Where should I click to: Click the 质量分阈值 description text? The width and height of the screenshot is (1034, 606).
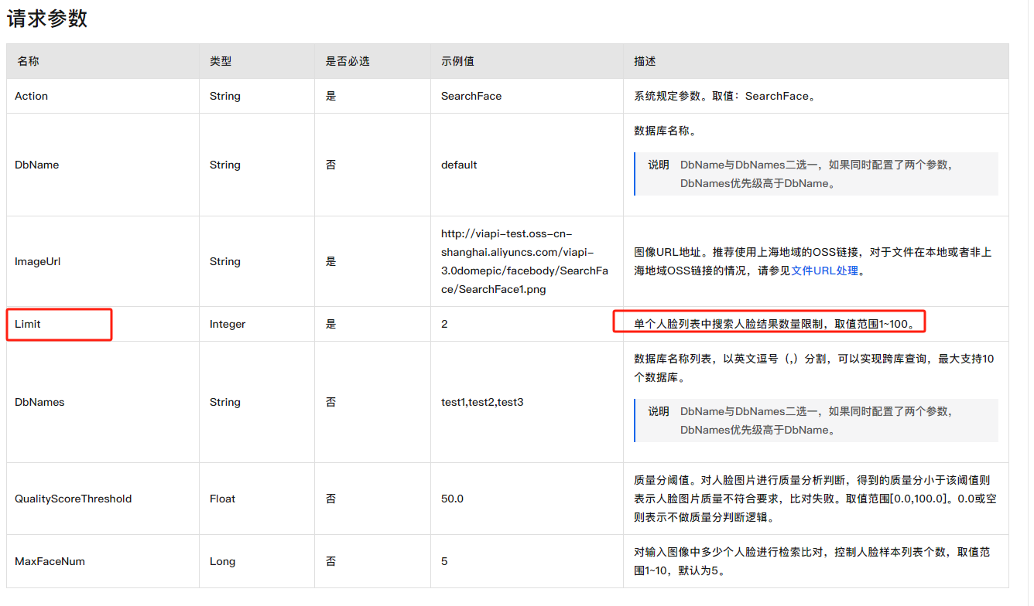tap(815, 499)
